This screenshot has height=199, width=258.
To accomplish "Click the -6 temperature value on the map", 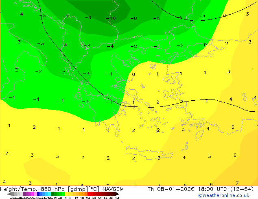I will pos(156,18).
